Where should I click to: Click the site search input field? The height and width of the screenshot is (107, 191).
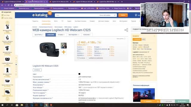76,15
